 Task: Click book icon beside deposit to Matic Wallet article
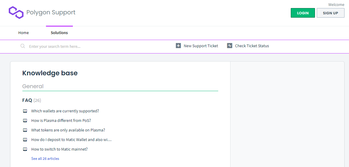coord(25,140)
